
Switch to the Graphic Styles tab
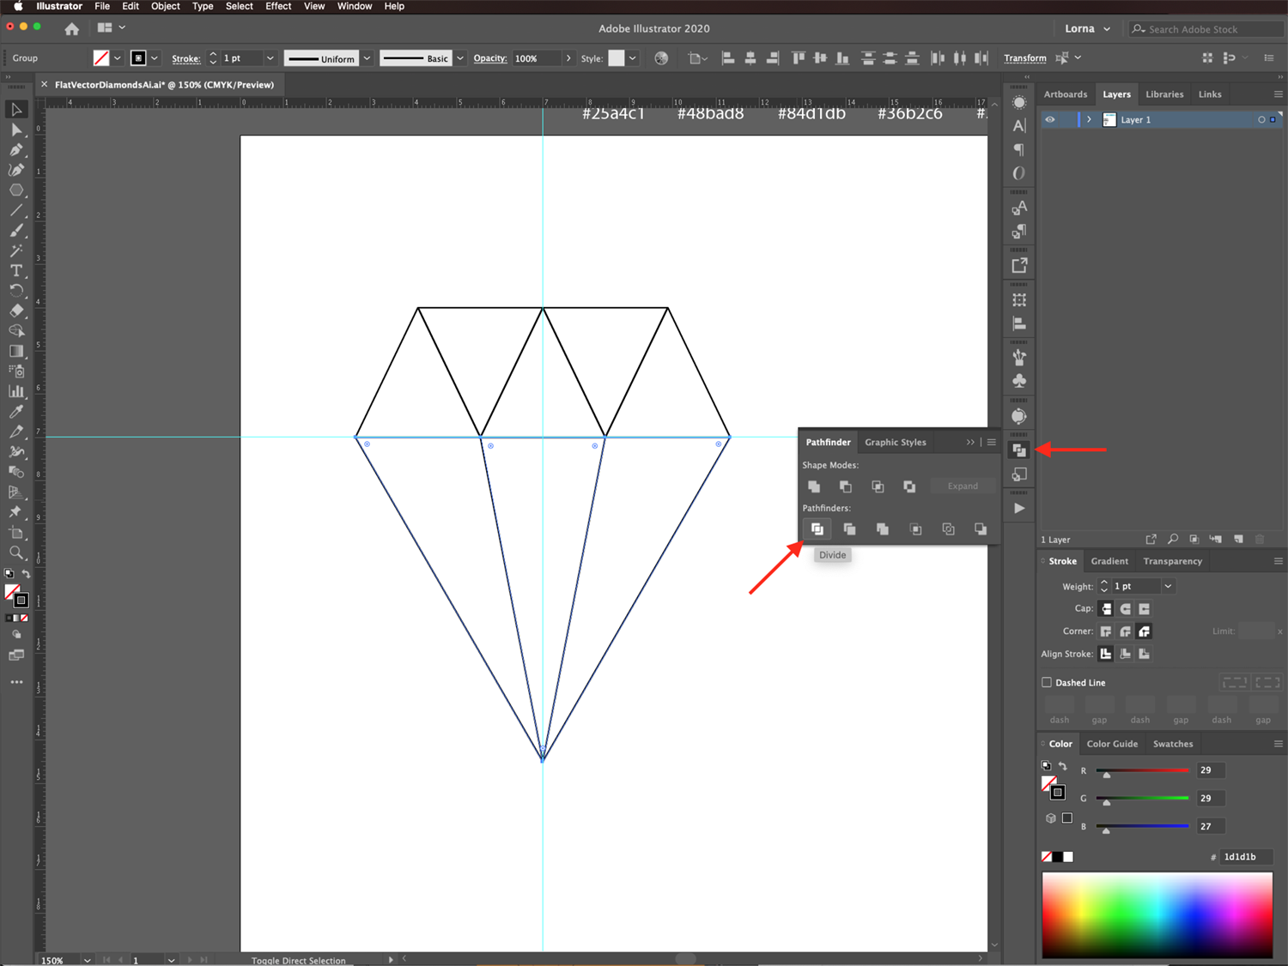[896, 443]
